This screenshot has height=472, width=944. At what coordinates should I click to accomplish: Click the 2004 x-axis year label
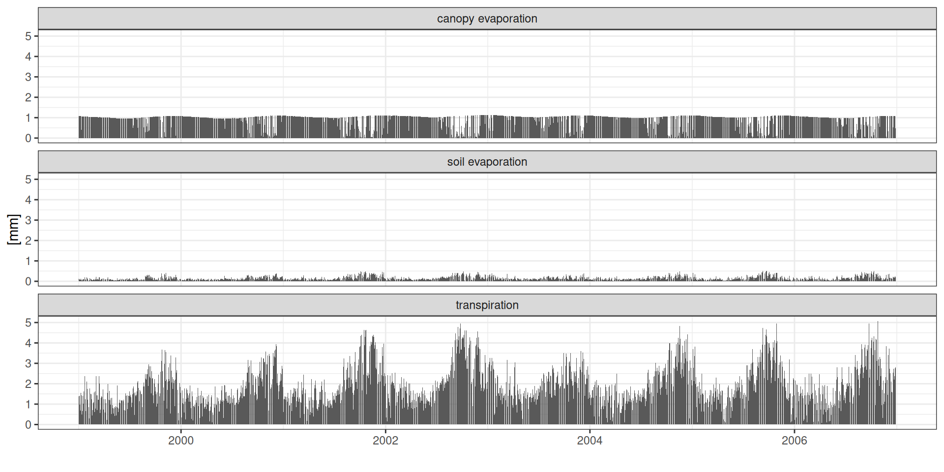point(590,441)
